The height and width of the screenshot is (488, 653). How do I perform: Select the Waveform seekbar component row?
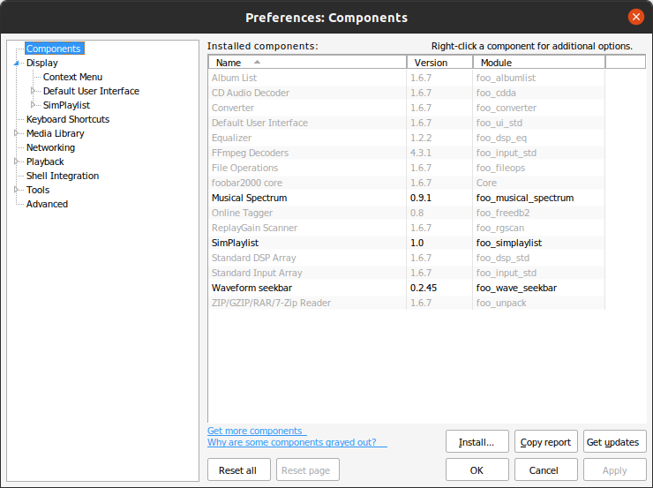coord(407,288)
